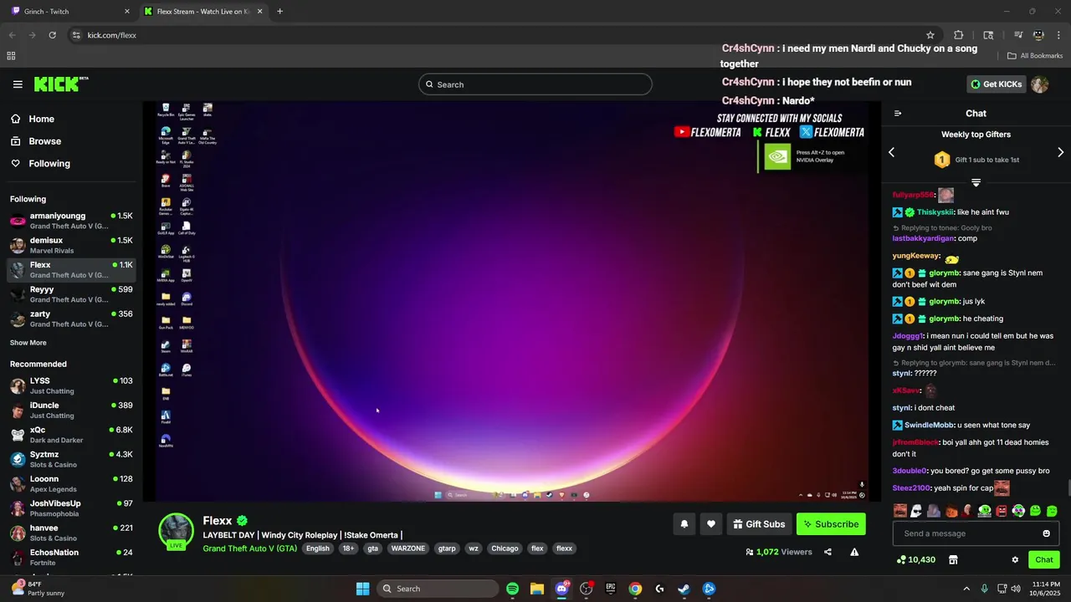Open Discord from the taskbar

(x=561, y=589)
